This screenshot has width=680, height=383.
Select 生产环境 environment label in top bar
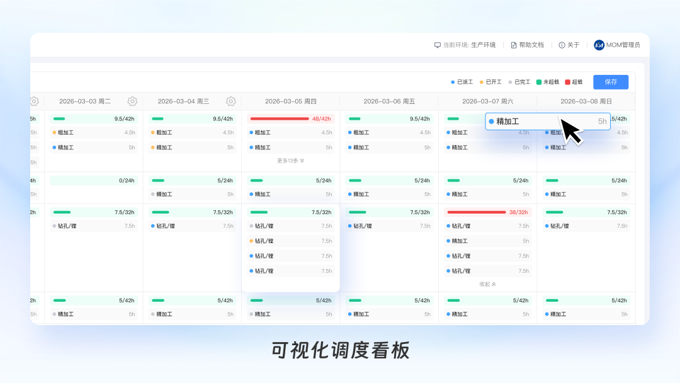tap(483, 45)
